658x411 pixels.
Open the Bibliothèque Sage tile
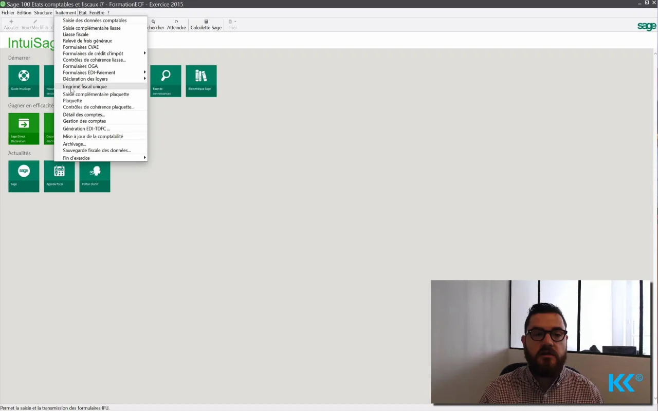201,81
